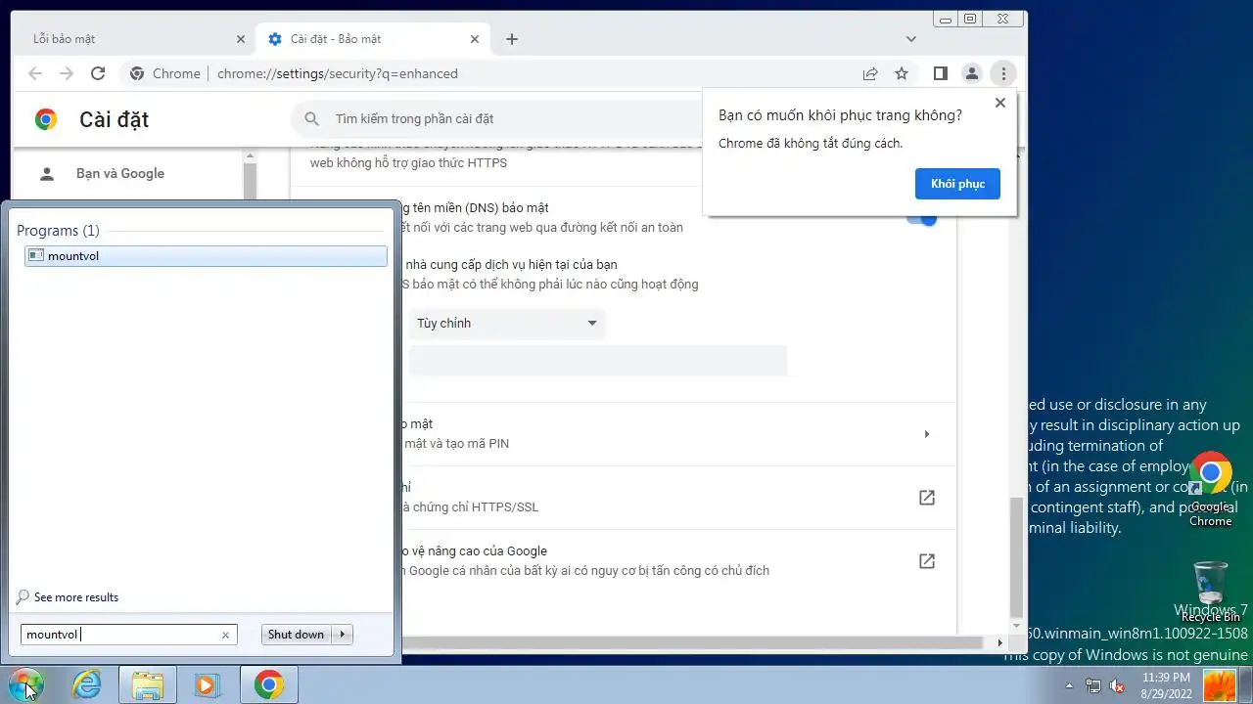
Task: Click the Chrome taskbar button
Action: [x=268, y=684]
